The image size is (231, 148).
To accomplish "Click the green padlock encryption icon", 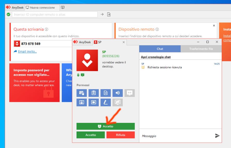I will pyautogui.click(x=78, y=75).
